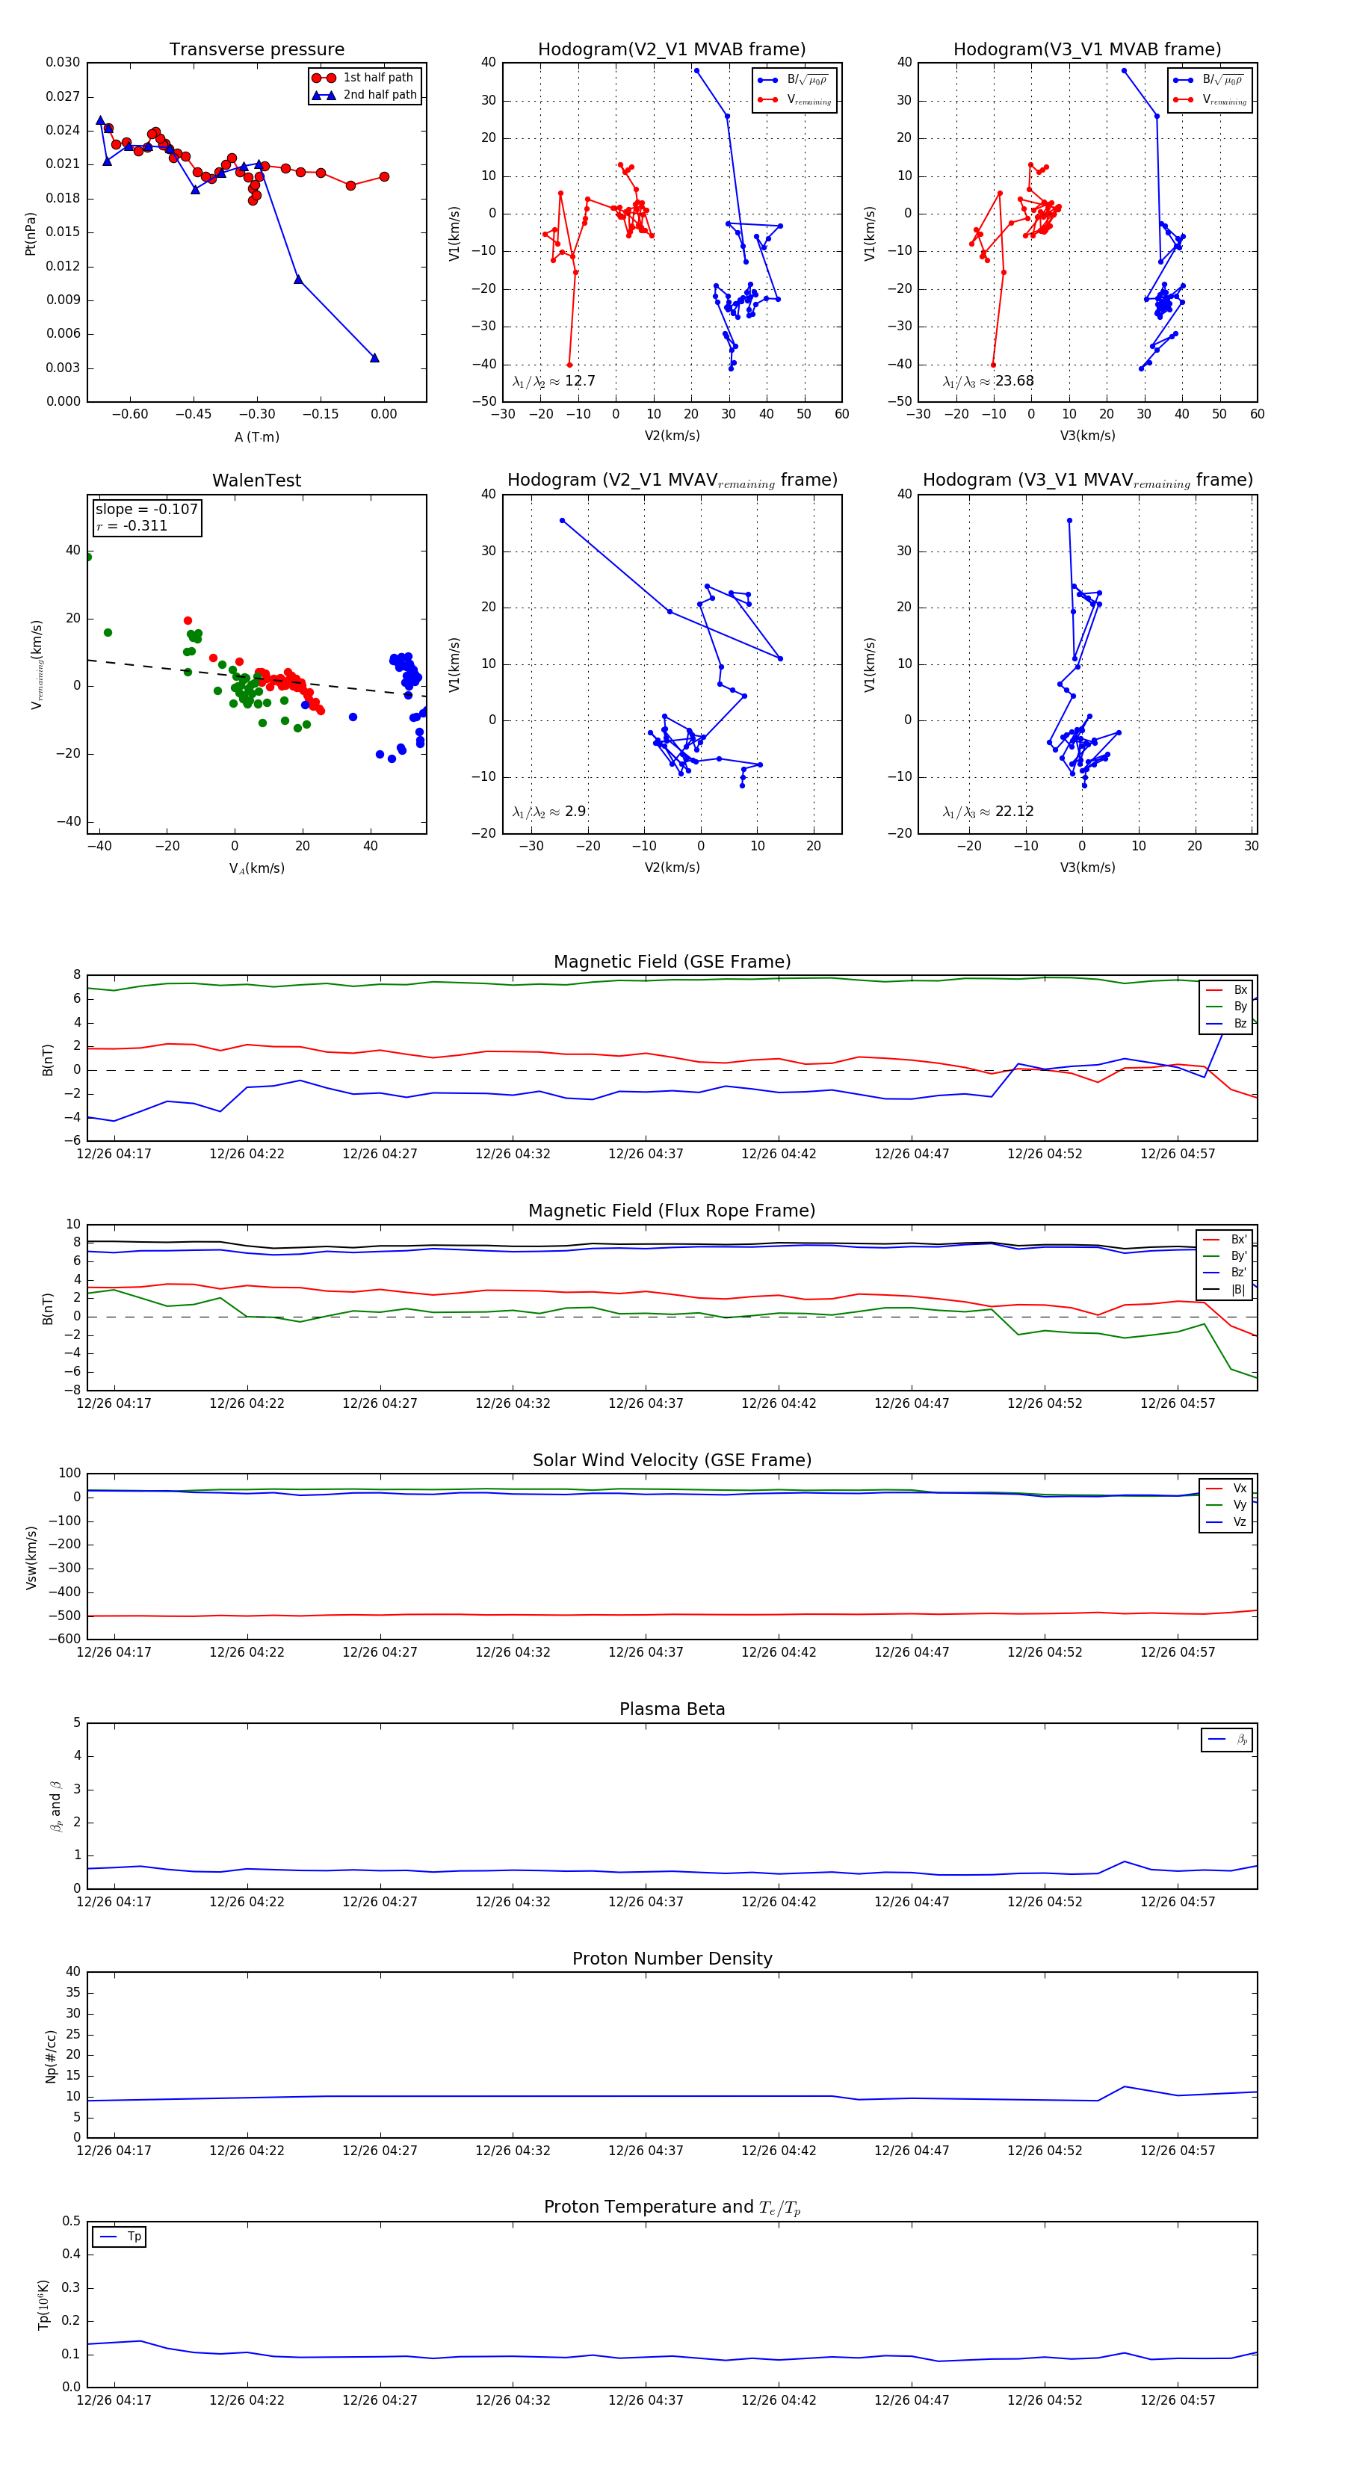Click the "Proton Temperature and Te/Tp" title
The image size is (1345, 2466).
coord(672,2207)
